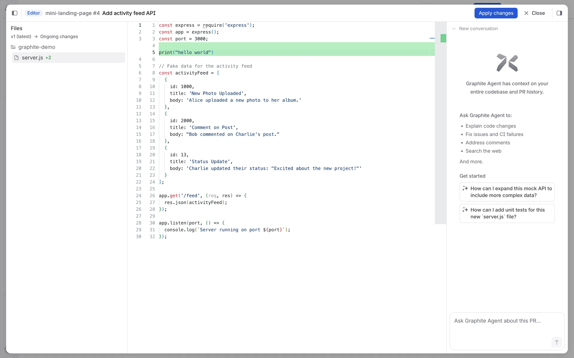Image resolution: width=574 pixels, height=358 pixels.
Task: Collapse the graphite-demo folder
Action: coord(36,47)
